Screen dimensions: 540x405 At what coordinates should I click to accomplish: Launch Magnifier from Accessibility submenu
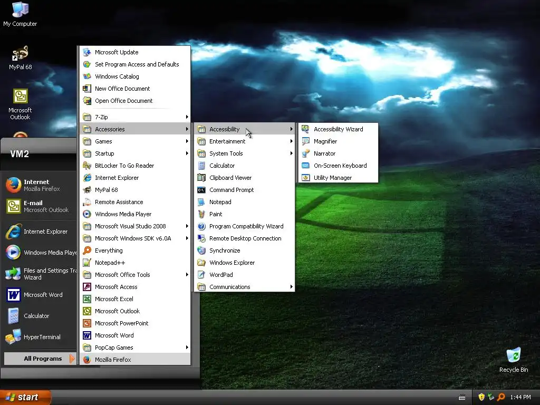point(338,141)
